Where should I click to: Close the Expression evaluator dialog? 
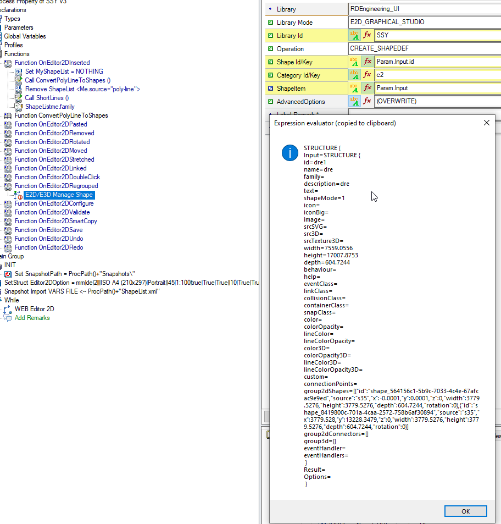pyautogui.click(x=487, y=123)
